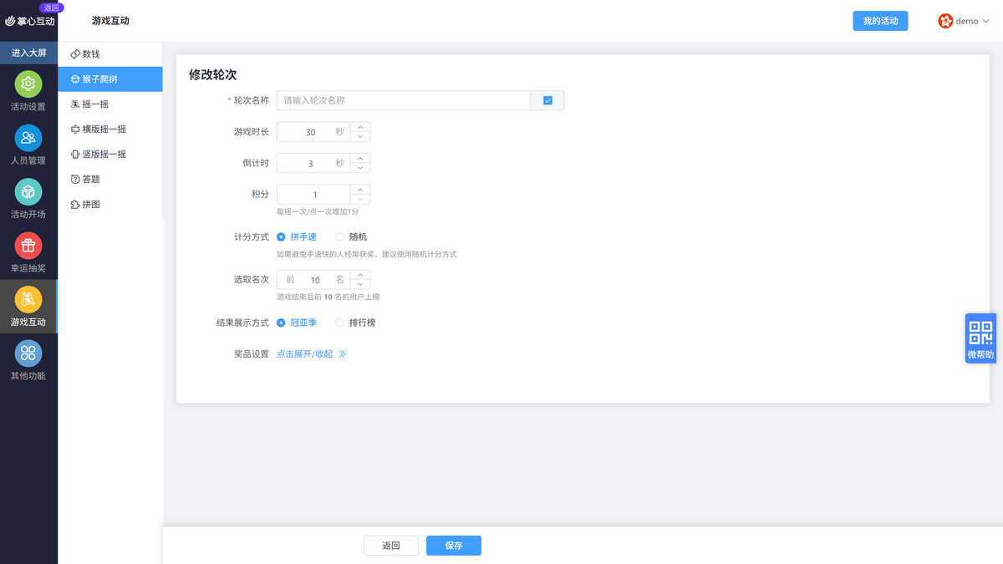Screen dimensions: 1003x564
Task: Open 人员管理 people icon
Action: point(28,138)
